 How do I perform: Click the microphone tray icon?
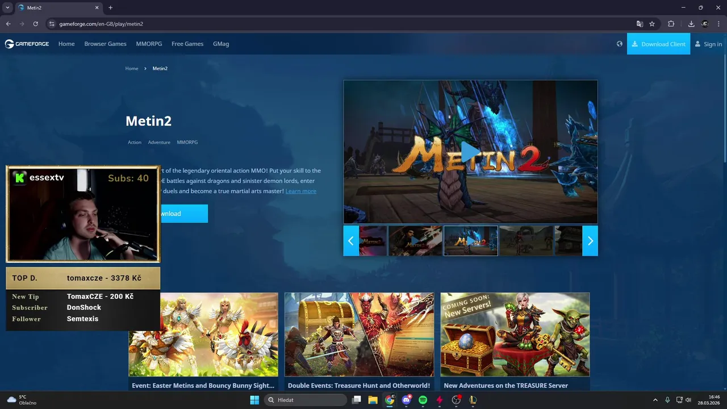point(667,400)
